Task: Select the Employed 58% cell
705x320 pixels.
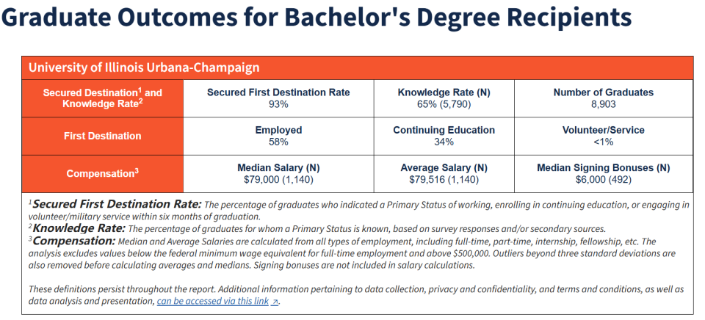Action: click(x=278, y=136)
